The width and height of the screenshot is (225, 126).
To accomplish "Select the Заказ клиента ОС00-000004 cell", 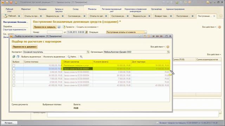I will 78,75.
